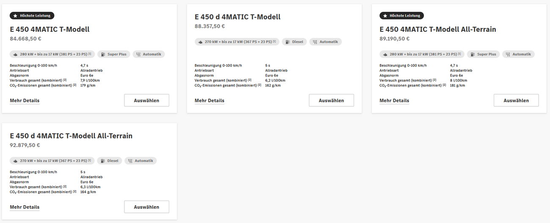Screen dimensions: 550x223
Task: Click gearbox icon on E 450 4MATIC T-Modell Automatik chip
Action: (x=138, y=54)
